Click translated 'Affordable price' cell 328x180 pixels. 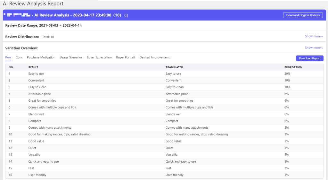point(177,94)
